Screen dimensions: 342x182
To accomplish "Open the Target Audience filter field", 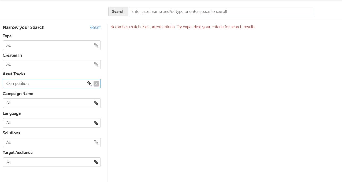I will click(52, 162).
